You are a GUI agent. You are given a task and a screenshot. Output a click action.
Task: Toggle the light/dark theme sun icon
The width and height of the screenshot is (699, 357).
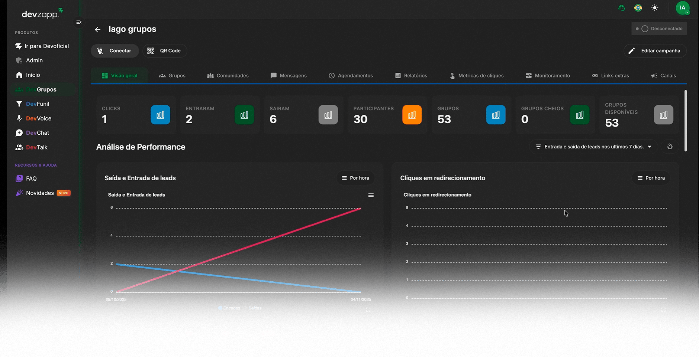coord(655,8)
